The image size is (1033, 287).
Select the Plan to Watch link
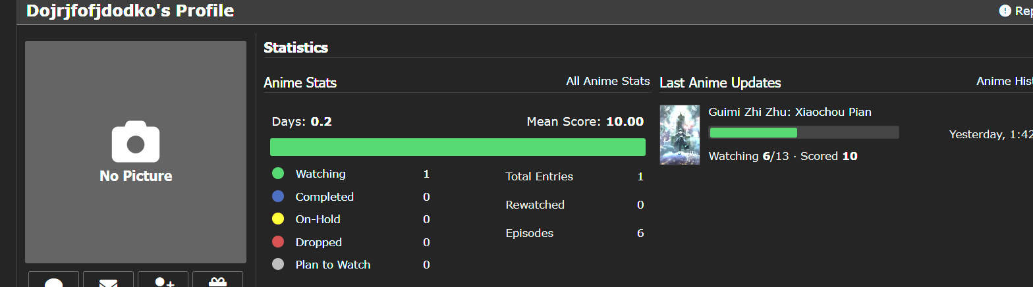pos(333,265)
